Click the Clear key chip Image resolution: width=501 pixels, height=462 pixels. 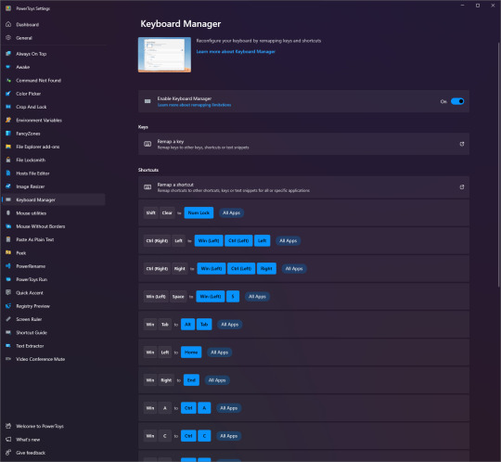pos(167,212)
